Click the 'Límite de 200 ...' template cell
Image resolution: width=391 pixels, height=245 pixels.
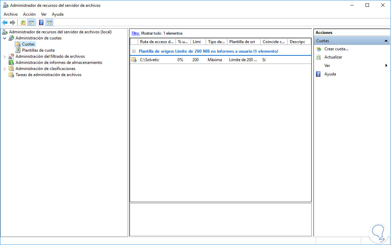pos(243,60)
